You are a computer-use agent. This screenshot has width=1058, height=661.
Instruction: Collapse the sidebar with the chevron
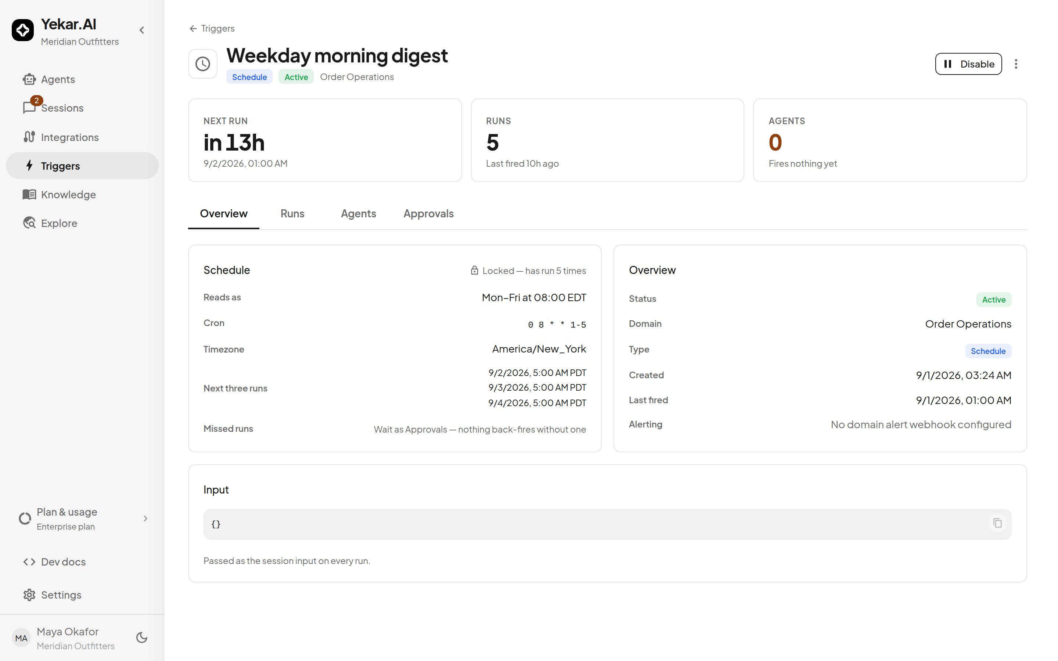(x=142, y=30)
